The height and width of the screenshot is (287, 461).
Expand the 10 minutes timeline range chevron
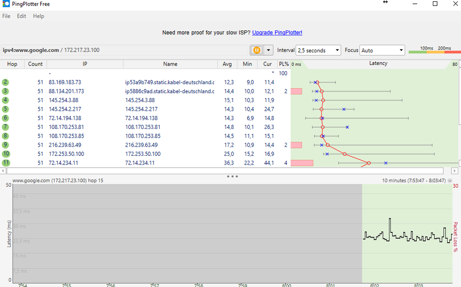click(450, 181)
